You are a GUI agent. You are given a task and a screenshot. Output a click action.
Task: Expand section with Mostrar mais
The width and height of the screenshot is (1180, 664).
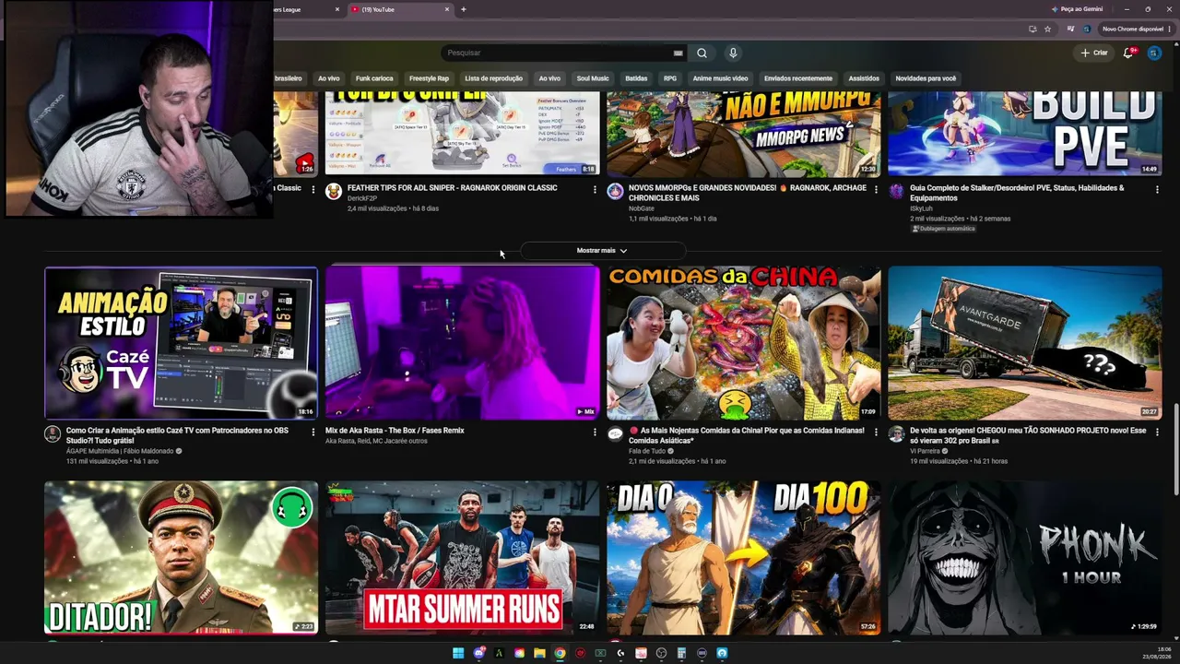click(x=602, y=250)
